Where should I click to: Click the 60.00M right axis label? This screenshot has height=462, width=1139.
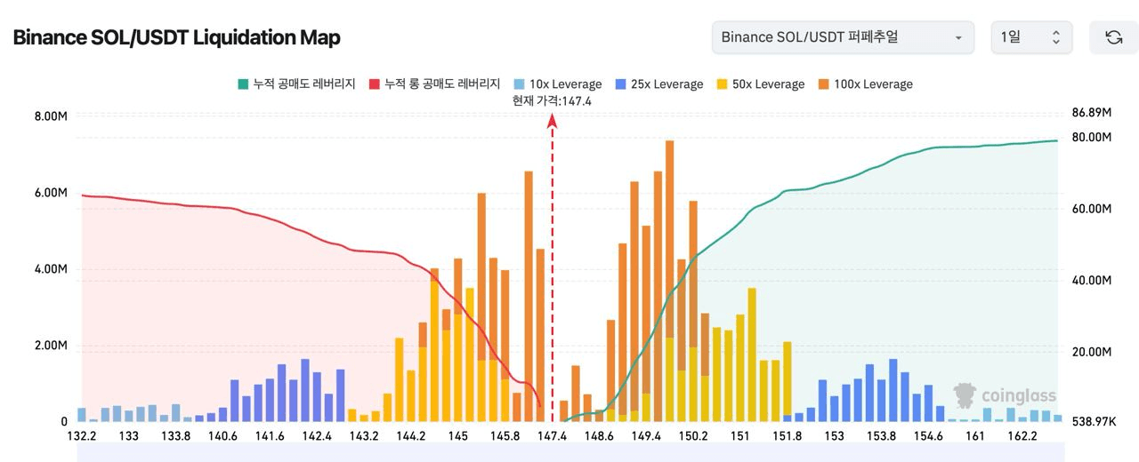[x=1093, y=209]
